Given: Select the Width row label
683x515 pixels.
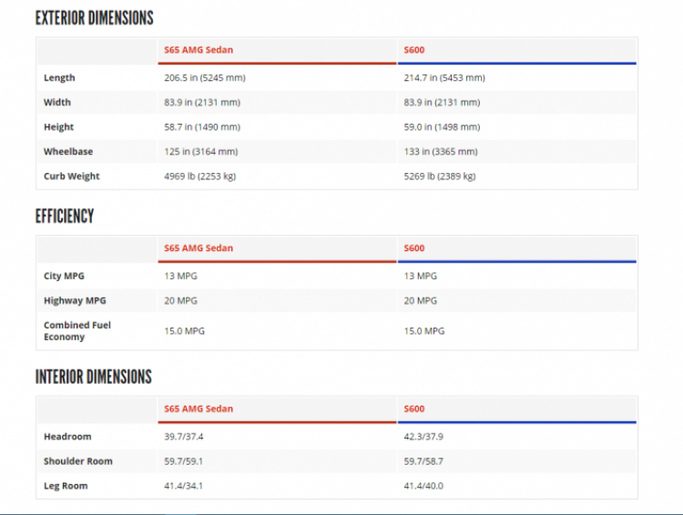Looking at the screenshot, I should click(x=57, y=102).
